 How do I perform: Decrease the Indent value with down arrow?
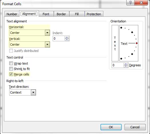[67, 40]
